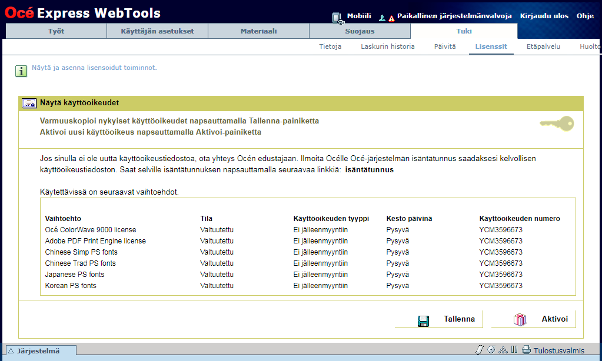Click the printer icon beside Tulostusvalmis
The height and width of the screenshot is (361, 602).
[x=526, y=349]
